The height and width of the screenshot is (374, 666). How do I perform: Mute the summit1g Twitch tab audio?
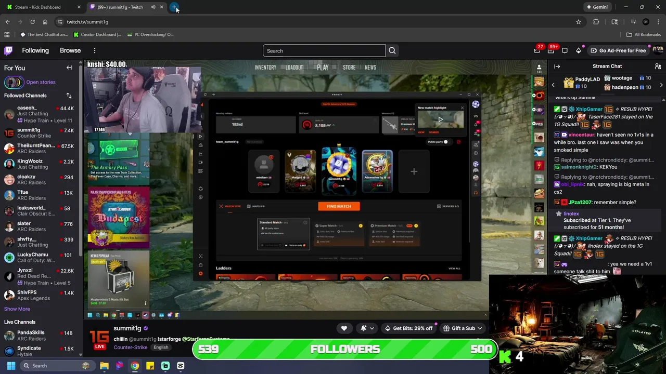point(153,7)
